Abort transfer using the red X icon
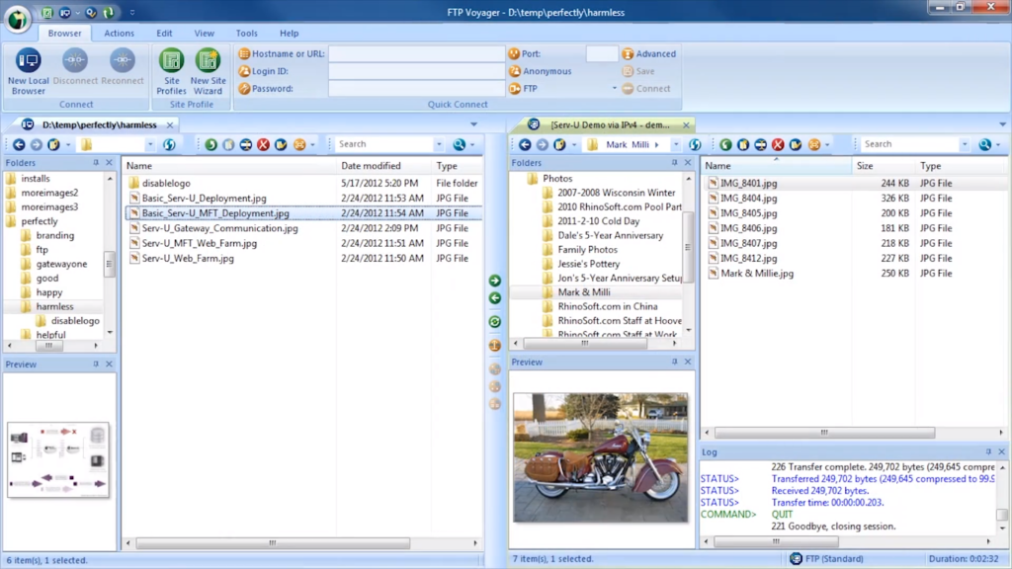This screenshot has width=1012, height=569. coord(263,143)
